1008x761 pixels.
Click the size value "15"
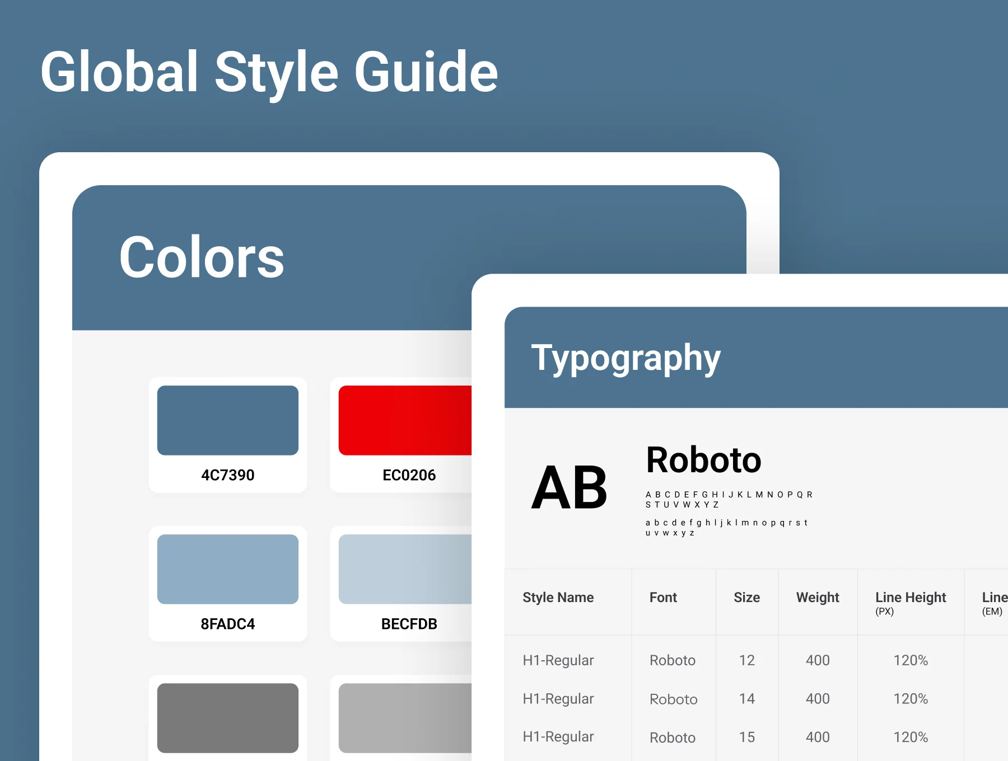747,737
